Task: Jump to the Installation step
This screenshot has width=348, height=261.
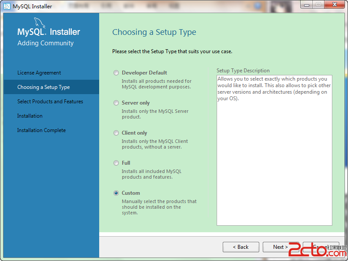Action: pyautogui.click(x=30, y=116)
